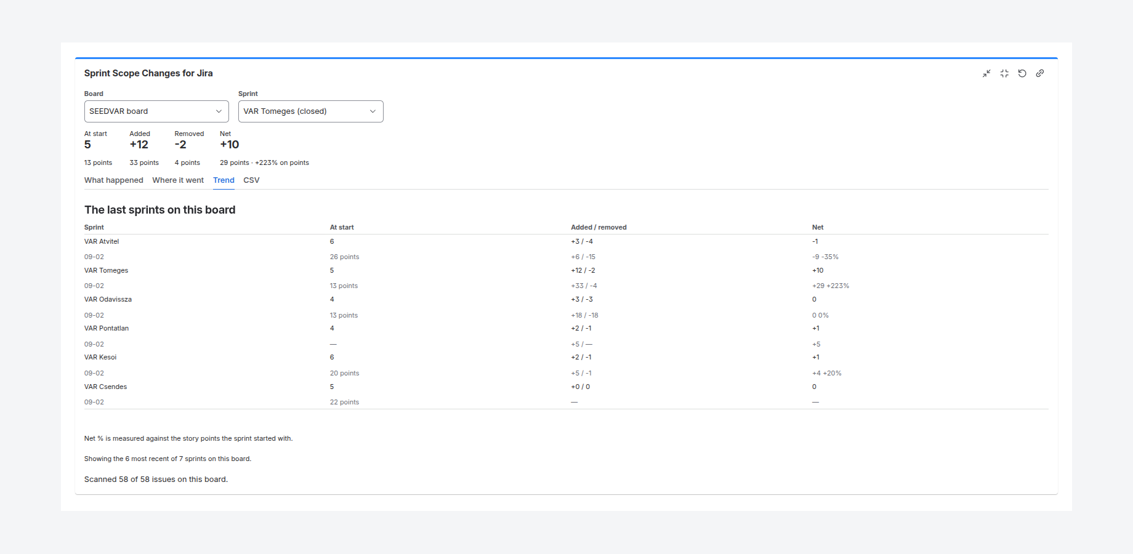Click the At start column header
Viewport: 1133px width, 554px height.
pyautogui.click(x=342, y=227)
